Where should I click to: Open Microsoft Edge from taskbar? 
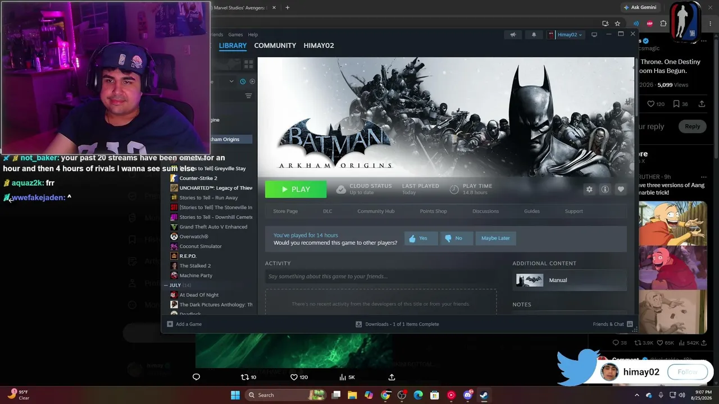pyautogui.click(x=418, y=395)
